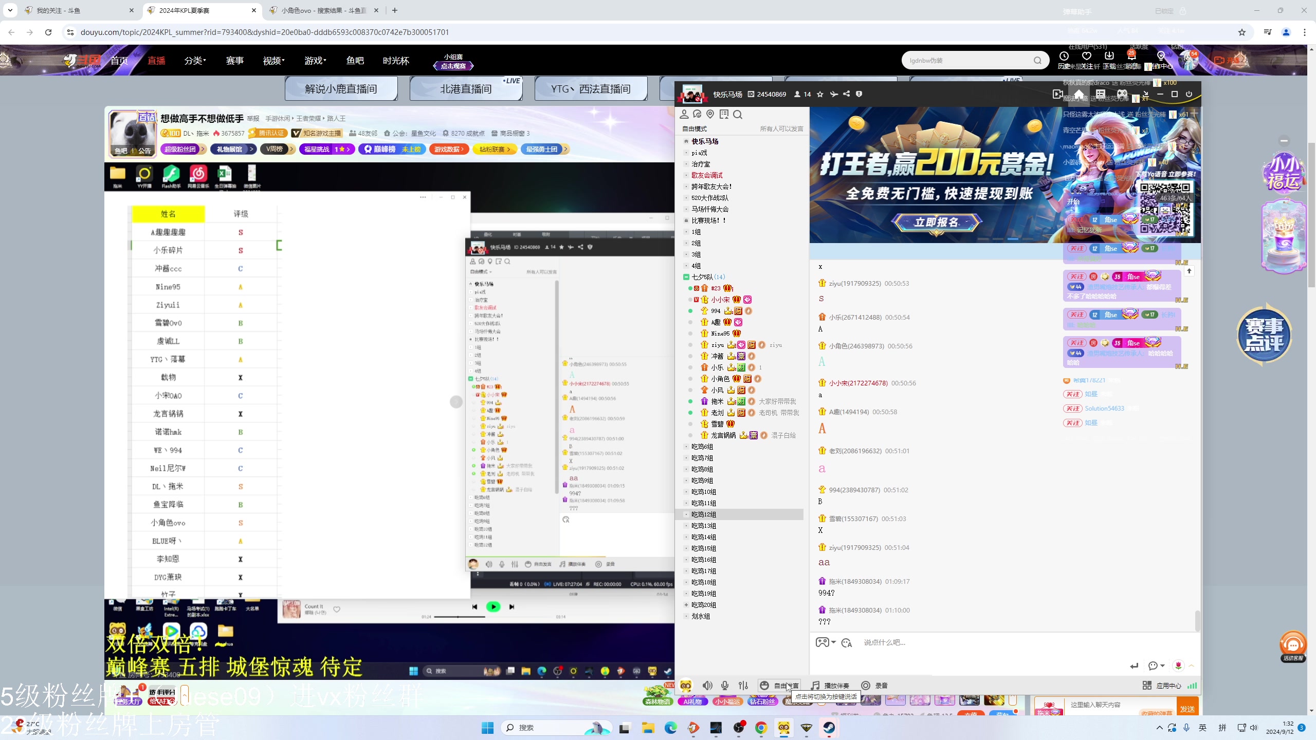
Task: Switch to 解说小鹿直播间 stream tab
Action: tap(341, 89)
